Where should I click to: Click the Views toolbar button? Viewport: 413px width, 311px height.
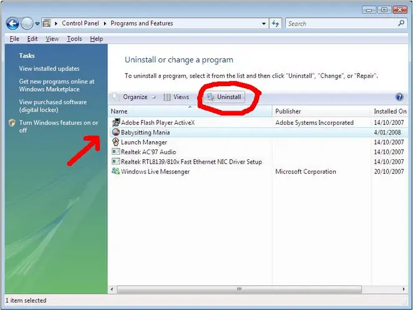[x=176, y=97]
